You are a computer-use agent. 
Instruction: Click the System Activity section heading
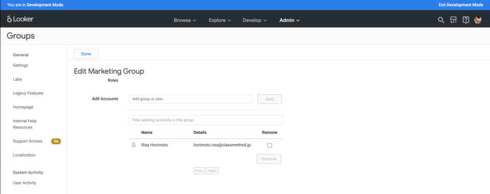point(28,173)
